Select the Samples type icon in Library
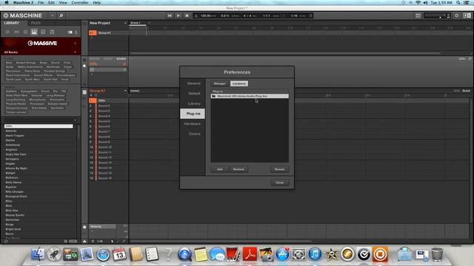 pyautogui.click(x=52, y=32)
